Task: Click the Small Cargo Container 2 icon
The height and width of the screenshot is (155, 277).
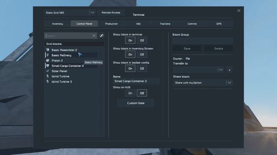Action: point(48,66)
